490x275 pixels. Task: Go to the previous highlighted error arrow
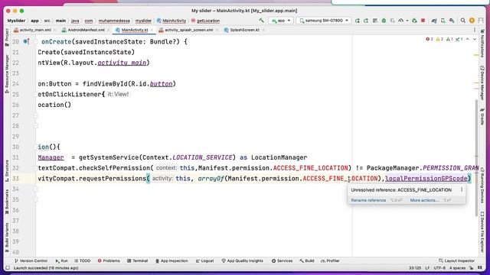click(x=468, y=39)
